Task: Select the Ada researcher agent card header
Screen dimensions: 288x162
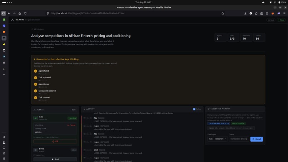Action: (x=55, y=118)
